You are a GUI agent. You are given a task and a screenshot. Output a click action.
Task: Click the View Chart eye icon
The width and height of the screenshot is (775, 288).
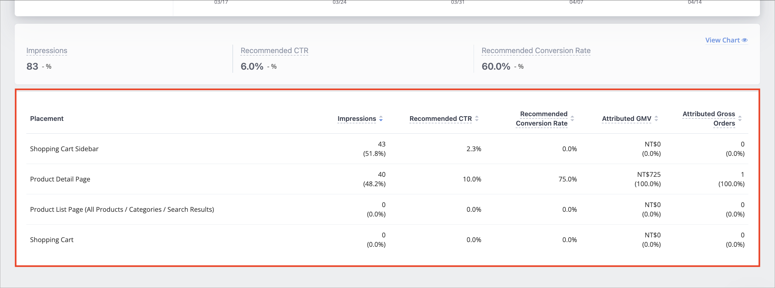pos(745,40)
